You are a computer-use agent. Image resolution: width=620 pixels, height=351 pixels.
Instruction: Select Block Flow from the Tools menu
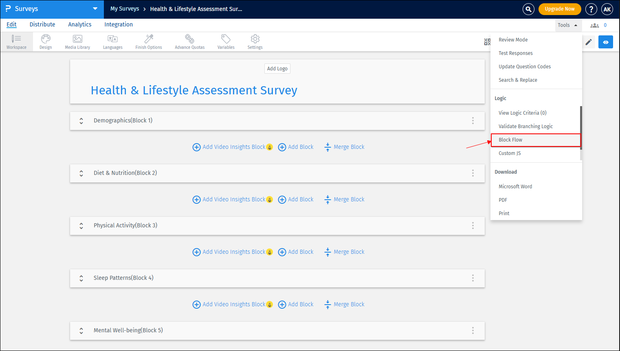pos(510,140)
